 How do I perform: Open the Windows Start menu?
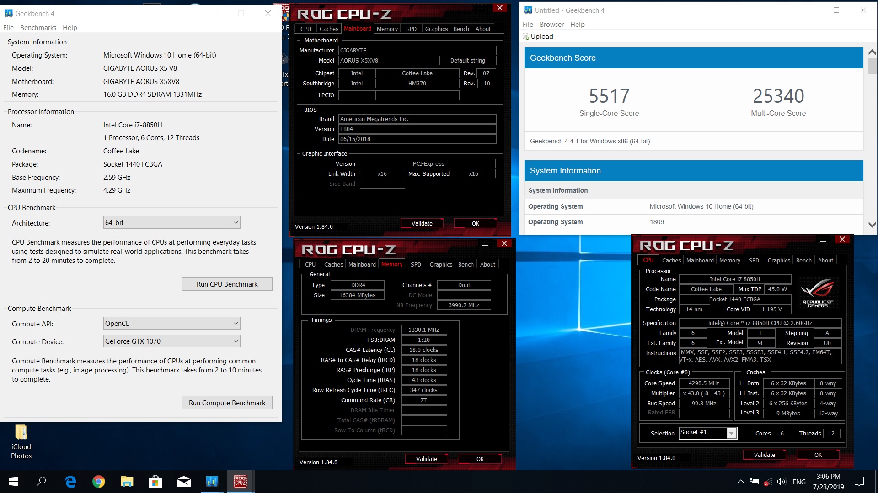[14, 482]
